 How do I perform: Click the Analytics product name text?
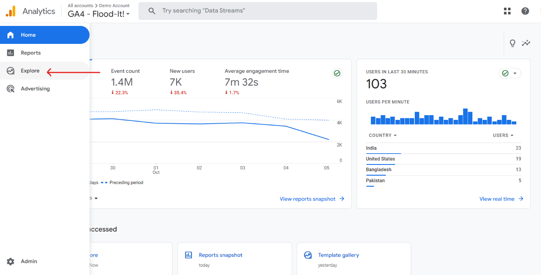click(39, 11)
